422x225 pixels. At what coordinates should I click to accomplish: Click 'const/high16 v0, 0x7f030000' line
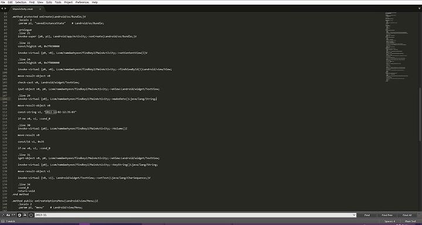coord(39,46)
